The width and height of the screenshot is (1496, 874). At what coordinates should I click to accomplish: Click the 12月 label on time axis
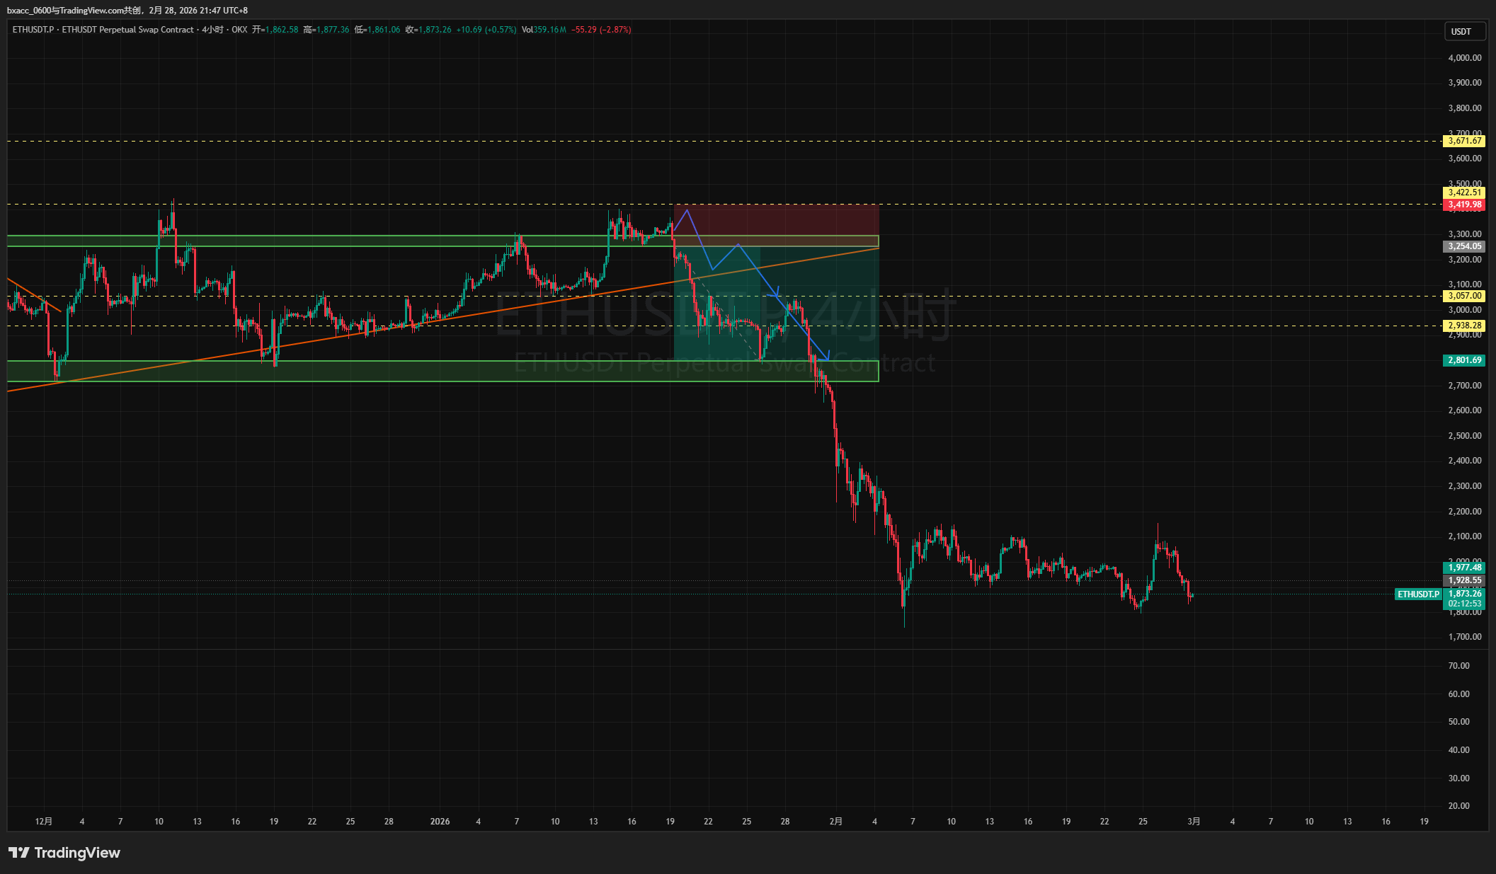pyautogui.click(x=44, y=822)
